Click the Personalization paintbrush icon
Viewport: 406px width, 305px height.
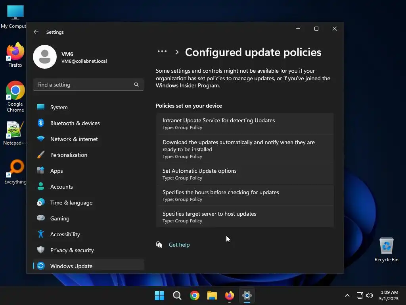pyautogui.click(x=41, y=154)
